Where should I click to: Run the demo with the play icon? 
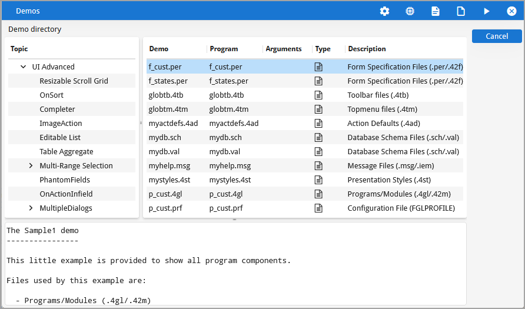pos(486,11)
